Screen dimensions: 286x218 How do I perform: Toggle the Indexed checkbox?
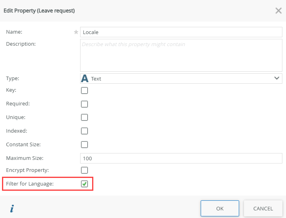(85, 131)
